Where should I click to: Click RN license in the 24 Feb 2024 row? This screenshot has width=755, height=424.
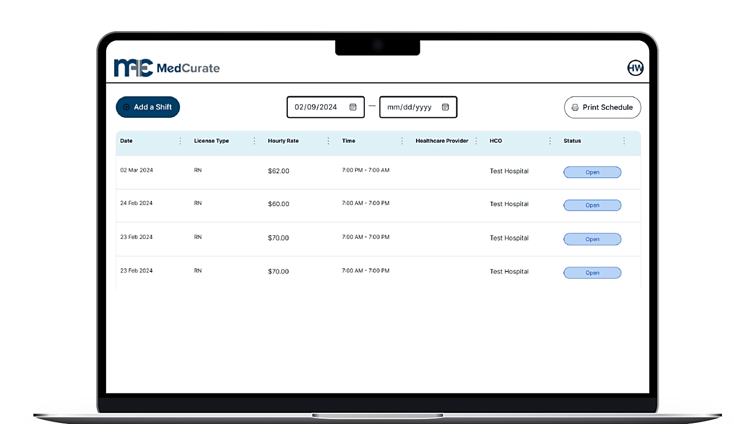click(x=198, y=203)
